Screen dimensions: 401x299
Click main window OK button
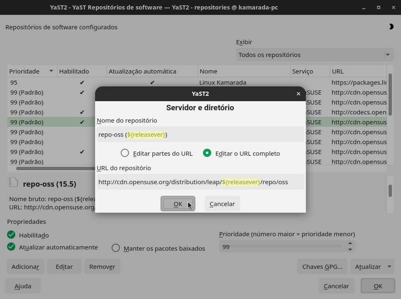click(378, 286)
